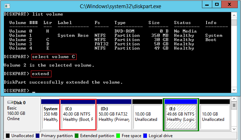The width and height of the screenshot is (241, 140).
Task: Click 'Volume 2 is the selected volume.' line
Action: pos(49,65)
